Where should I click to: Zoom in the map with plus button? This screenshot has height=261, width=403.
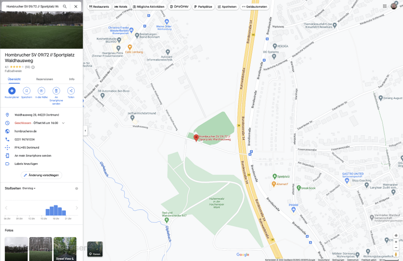tap(396, 242)
